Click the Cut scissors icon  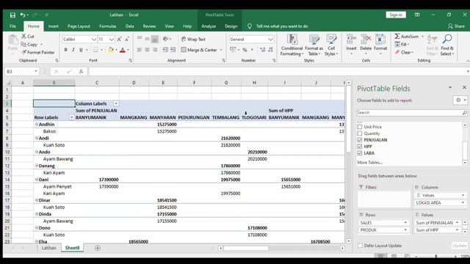point(24,36)
